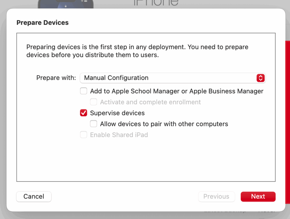Open the Prepare with popup menu
290x219 pixels.
[173, 78]
